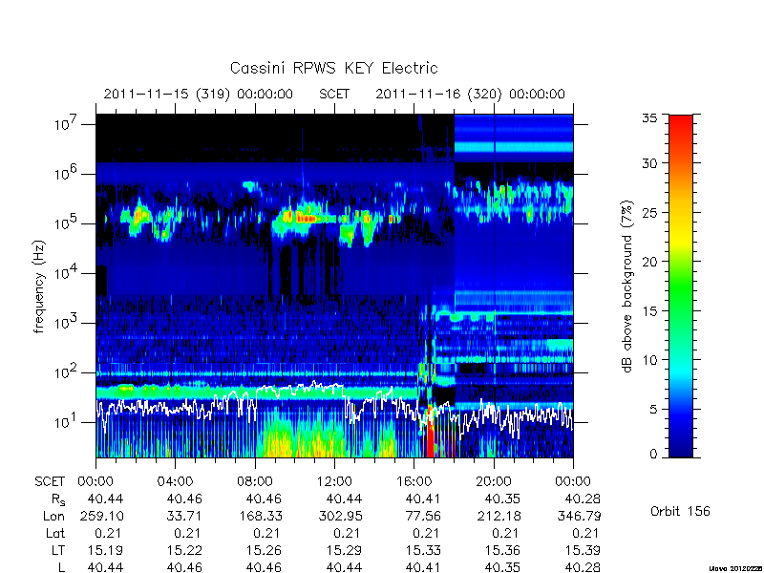
Task: Click the 'Orbit 156' label
Action: point(680,512)
